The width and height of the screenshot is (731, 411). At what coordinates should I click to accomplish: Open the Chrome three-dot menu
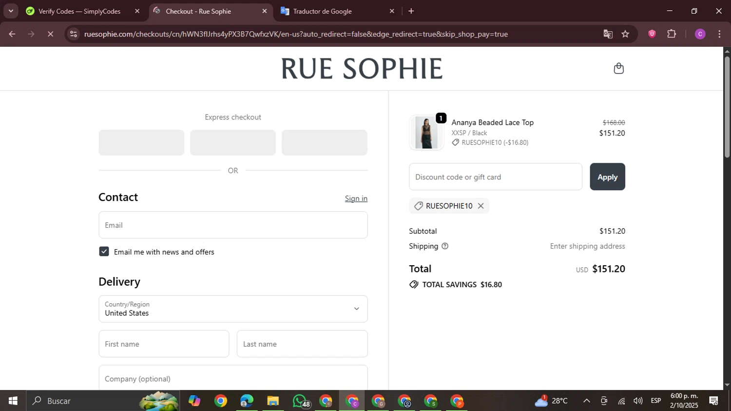pyautogui.click(x=719, y=34)
